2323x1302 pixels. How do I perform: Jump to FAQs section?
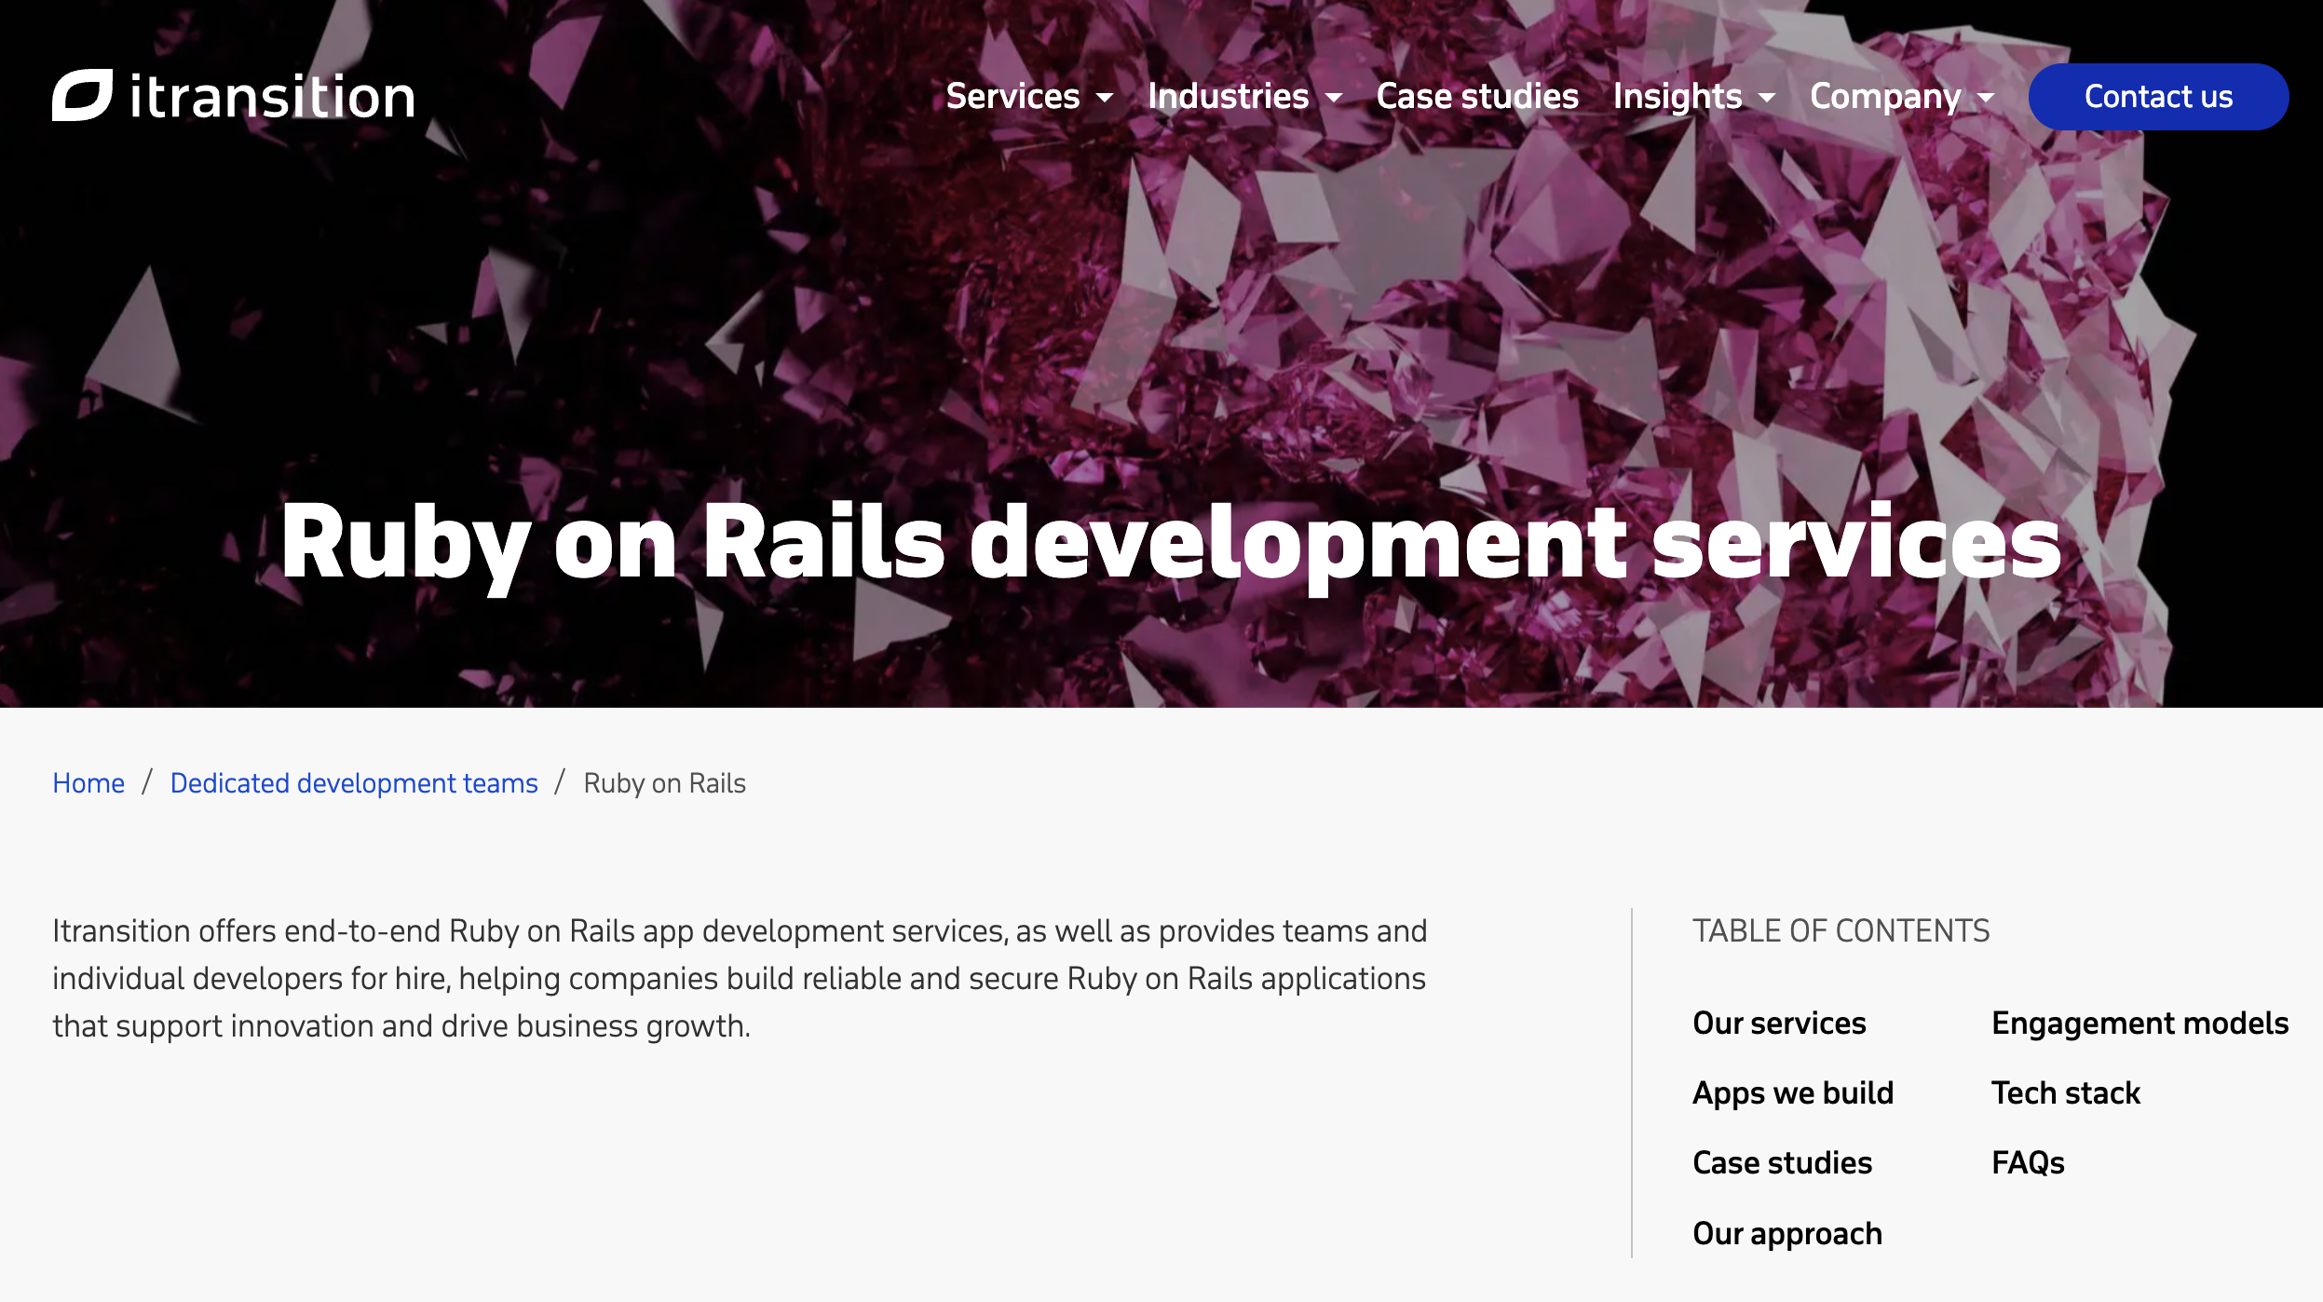pos(2028,1163)
